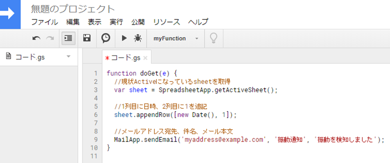Screen dimensions: 390x163
Task: Open the 表示 menu
Action: (x=94, y=22)
